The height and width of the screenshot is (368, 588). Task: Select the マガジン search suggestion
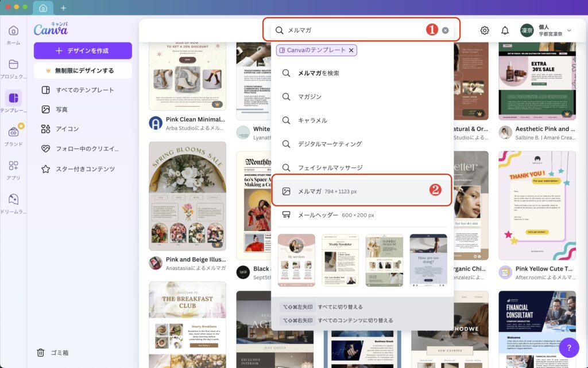362,97
